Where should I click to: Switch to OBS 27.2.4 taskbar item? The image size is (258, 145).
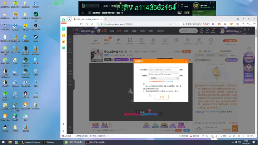[x=96, y=142]
